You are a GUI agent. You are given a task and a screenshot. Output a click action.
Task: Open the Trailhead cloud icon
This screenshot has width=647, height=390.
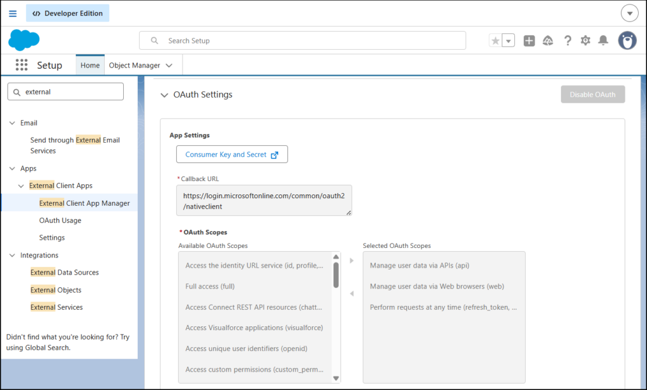(x=548, y=40)
